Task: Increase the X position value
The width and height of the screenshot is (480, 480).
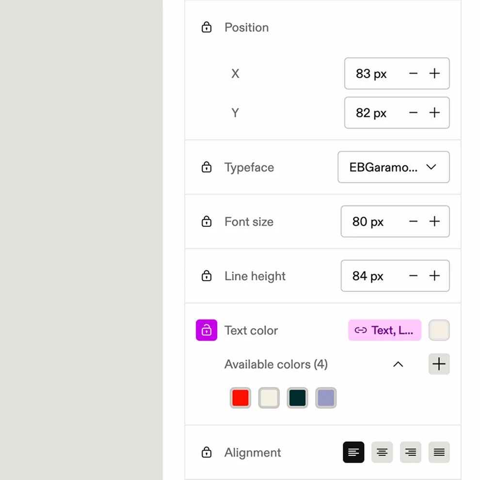Action: [434, 74]
